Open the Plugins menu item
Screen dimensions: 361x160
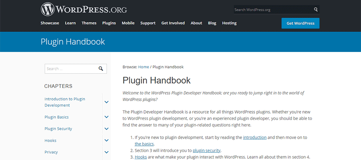[109, 23]
